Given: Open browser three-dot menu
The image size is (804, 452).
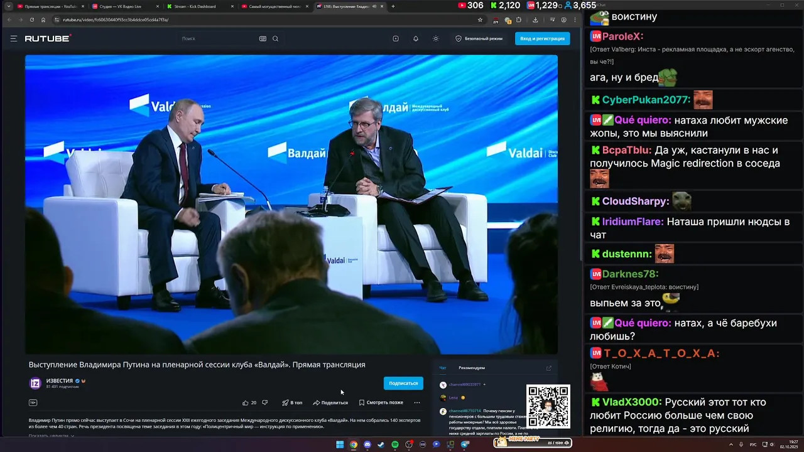Looking at the screenshot, I should [x=575, y=19].
